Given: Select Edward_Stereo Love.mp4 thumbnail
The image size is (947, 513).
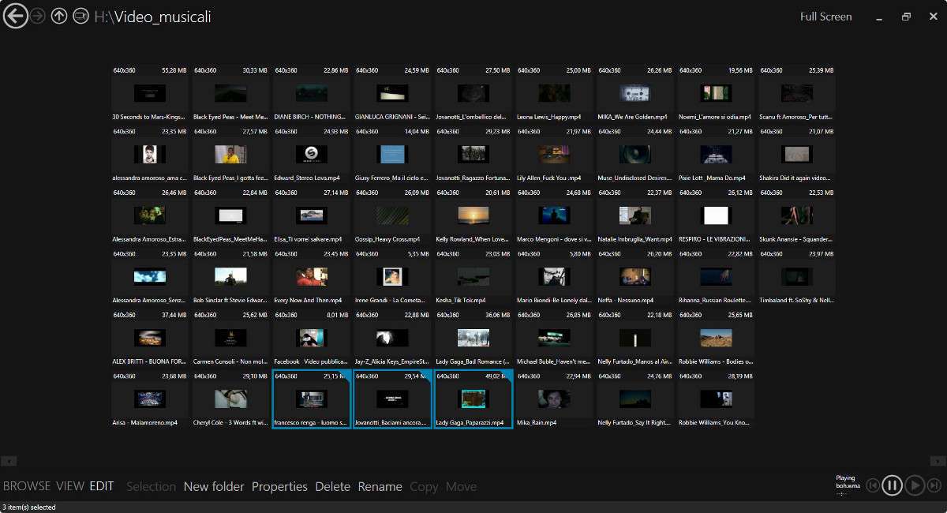Looking at the screenshot, I should (x=312, y=155).
